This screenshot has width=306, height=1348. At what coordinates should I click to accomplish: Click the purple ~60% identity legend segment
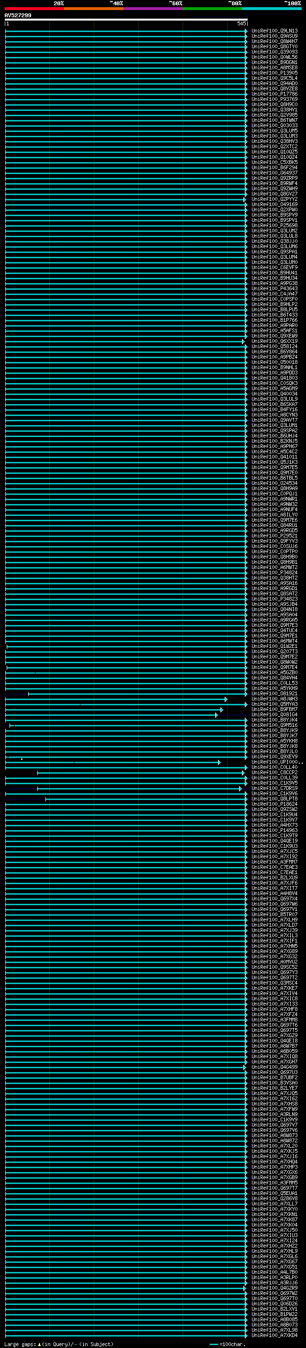tap(153, 9)
